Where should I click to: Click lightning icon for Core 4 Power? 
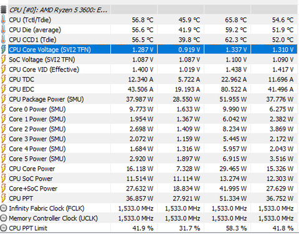[4, 149]
